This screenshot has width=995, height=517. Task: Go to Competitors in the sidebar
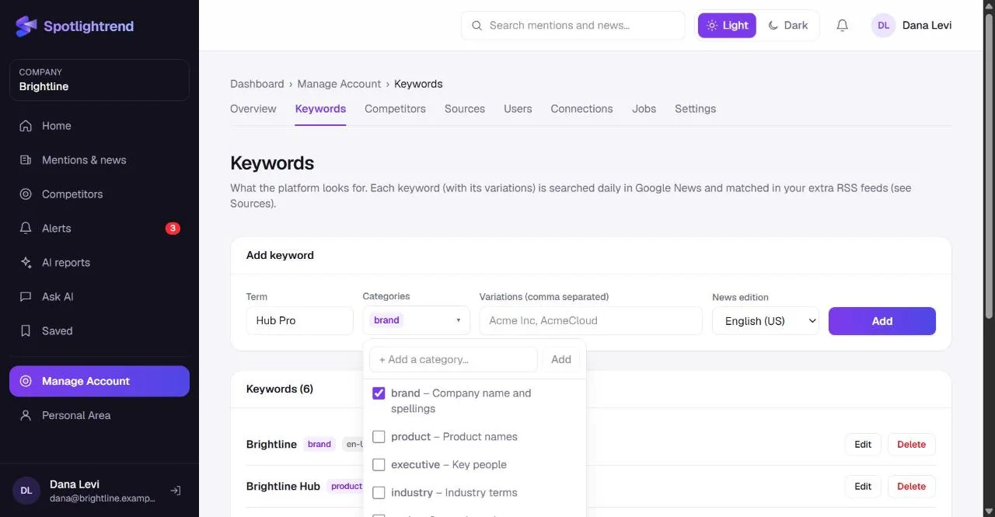[x=99, y=194]
